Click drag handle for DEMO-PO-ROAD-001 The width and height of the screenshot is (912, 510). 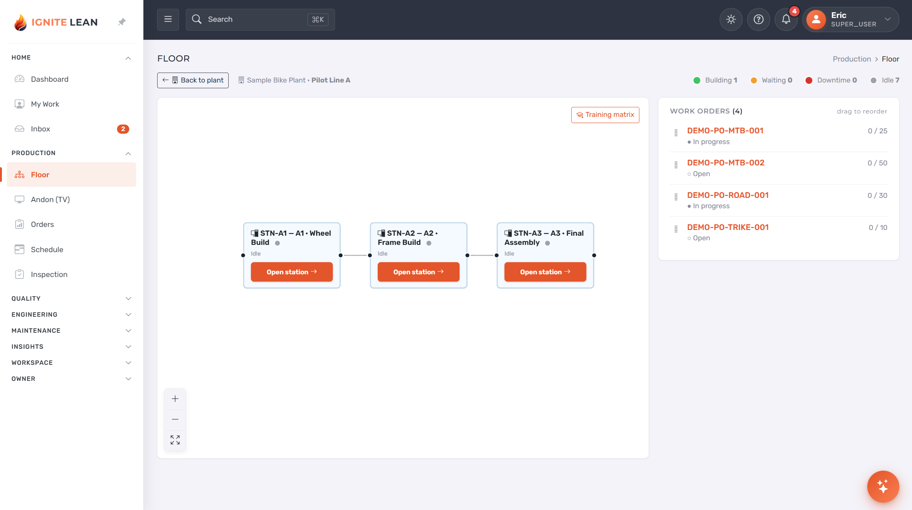676,197
